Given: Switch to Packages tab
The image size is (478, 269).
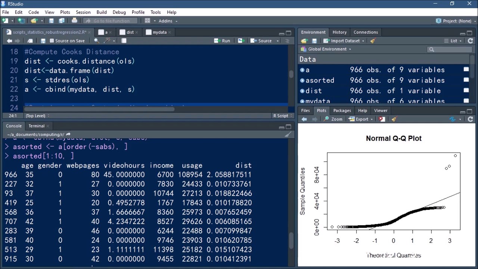Looking at the screenshot, I should [x=342, y=111].
